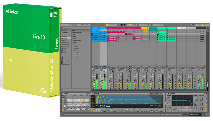The width and height of the screenshot is (213, 121).
Task: Unfold the 1 Drum Kit track header arrow
Action: (98, 28)
